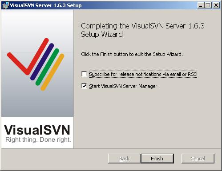Viewport: 222px width, 171px height.
Task: Click the installer icon in the title bar
Action: (x=5, y=5)
